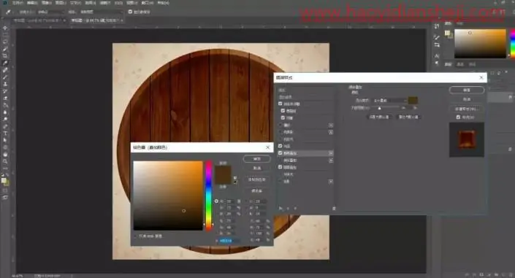Click the OK button in Color Picker
The height and width of the screenshot is (278, 515).
(257, 159)
